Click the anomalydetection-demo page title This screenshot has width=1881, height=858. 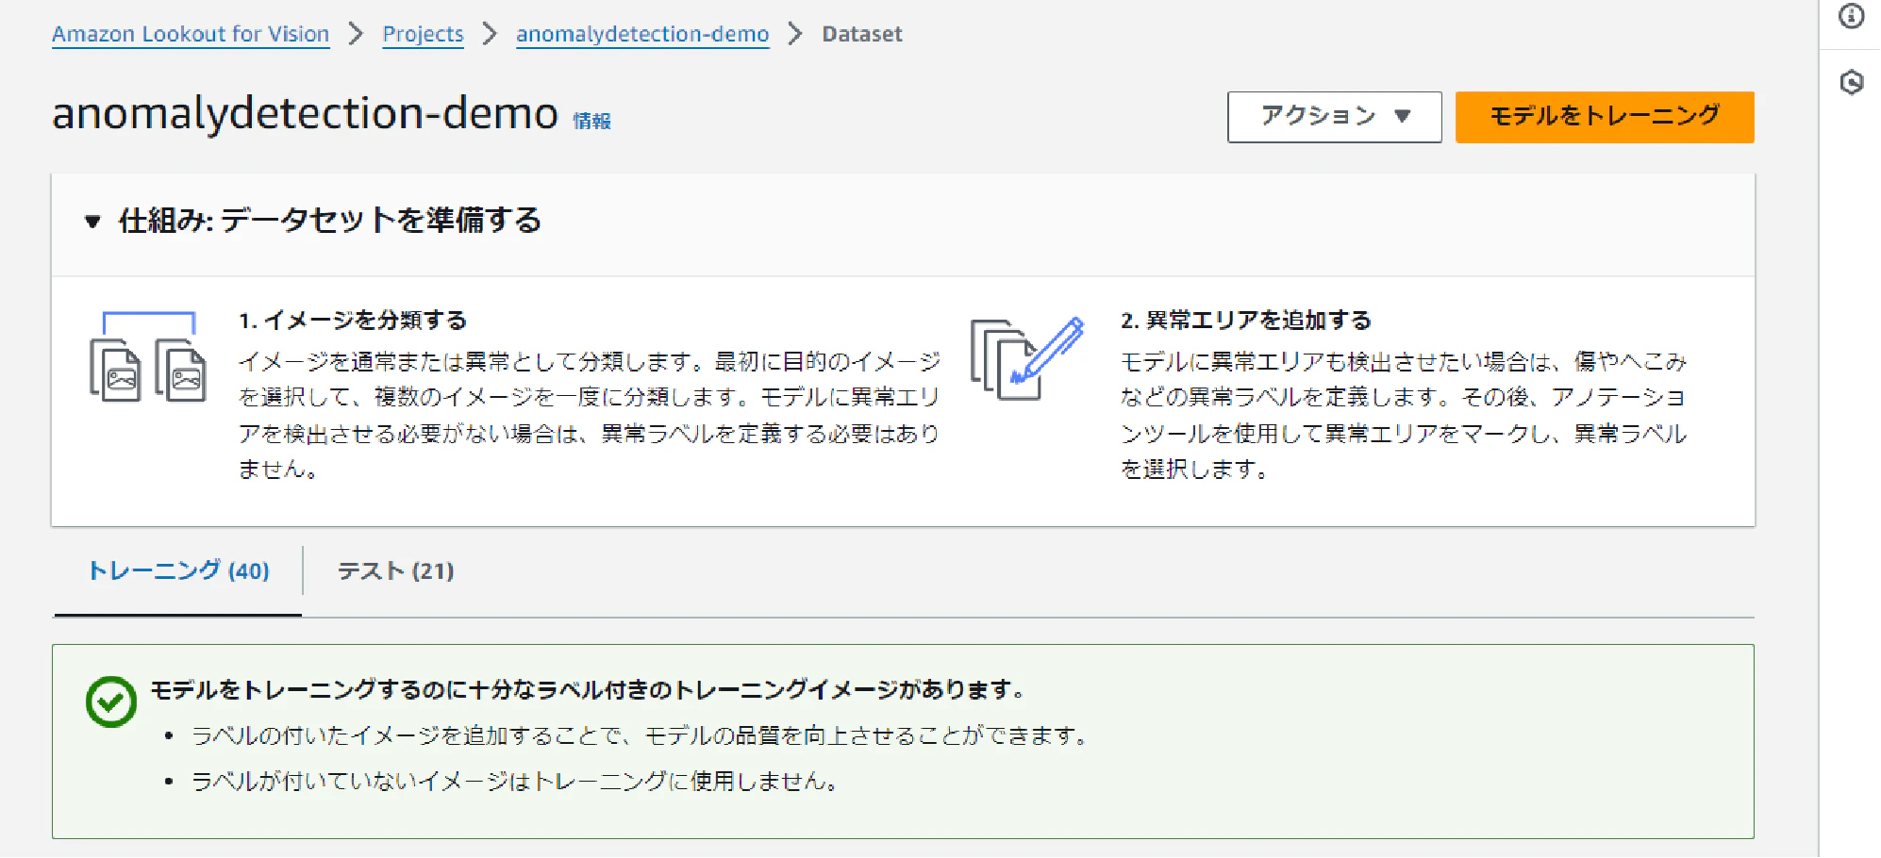(305, 113)
